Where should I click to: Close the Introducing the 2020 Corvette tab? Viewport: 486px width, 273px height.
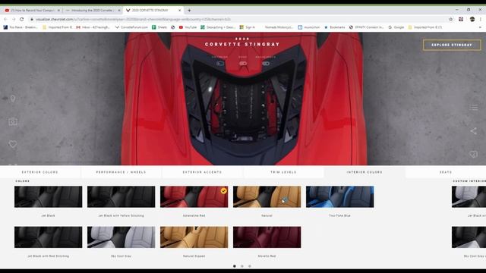pos(118,10)
